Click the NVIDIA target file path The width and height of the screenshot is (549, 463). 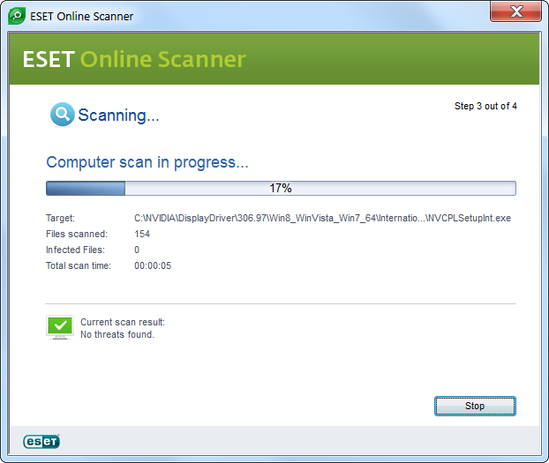point(322,218)
